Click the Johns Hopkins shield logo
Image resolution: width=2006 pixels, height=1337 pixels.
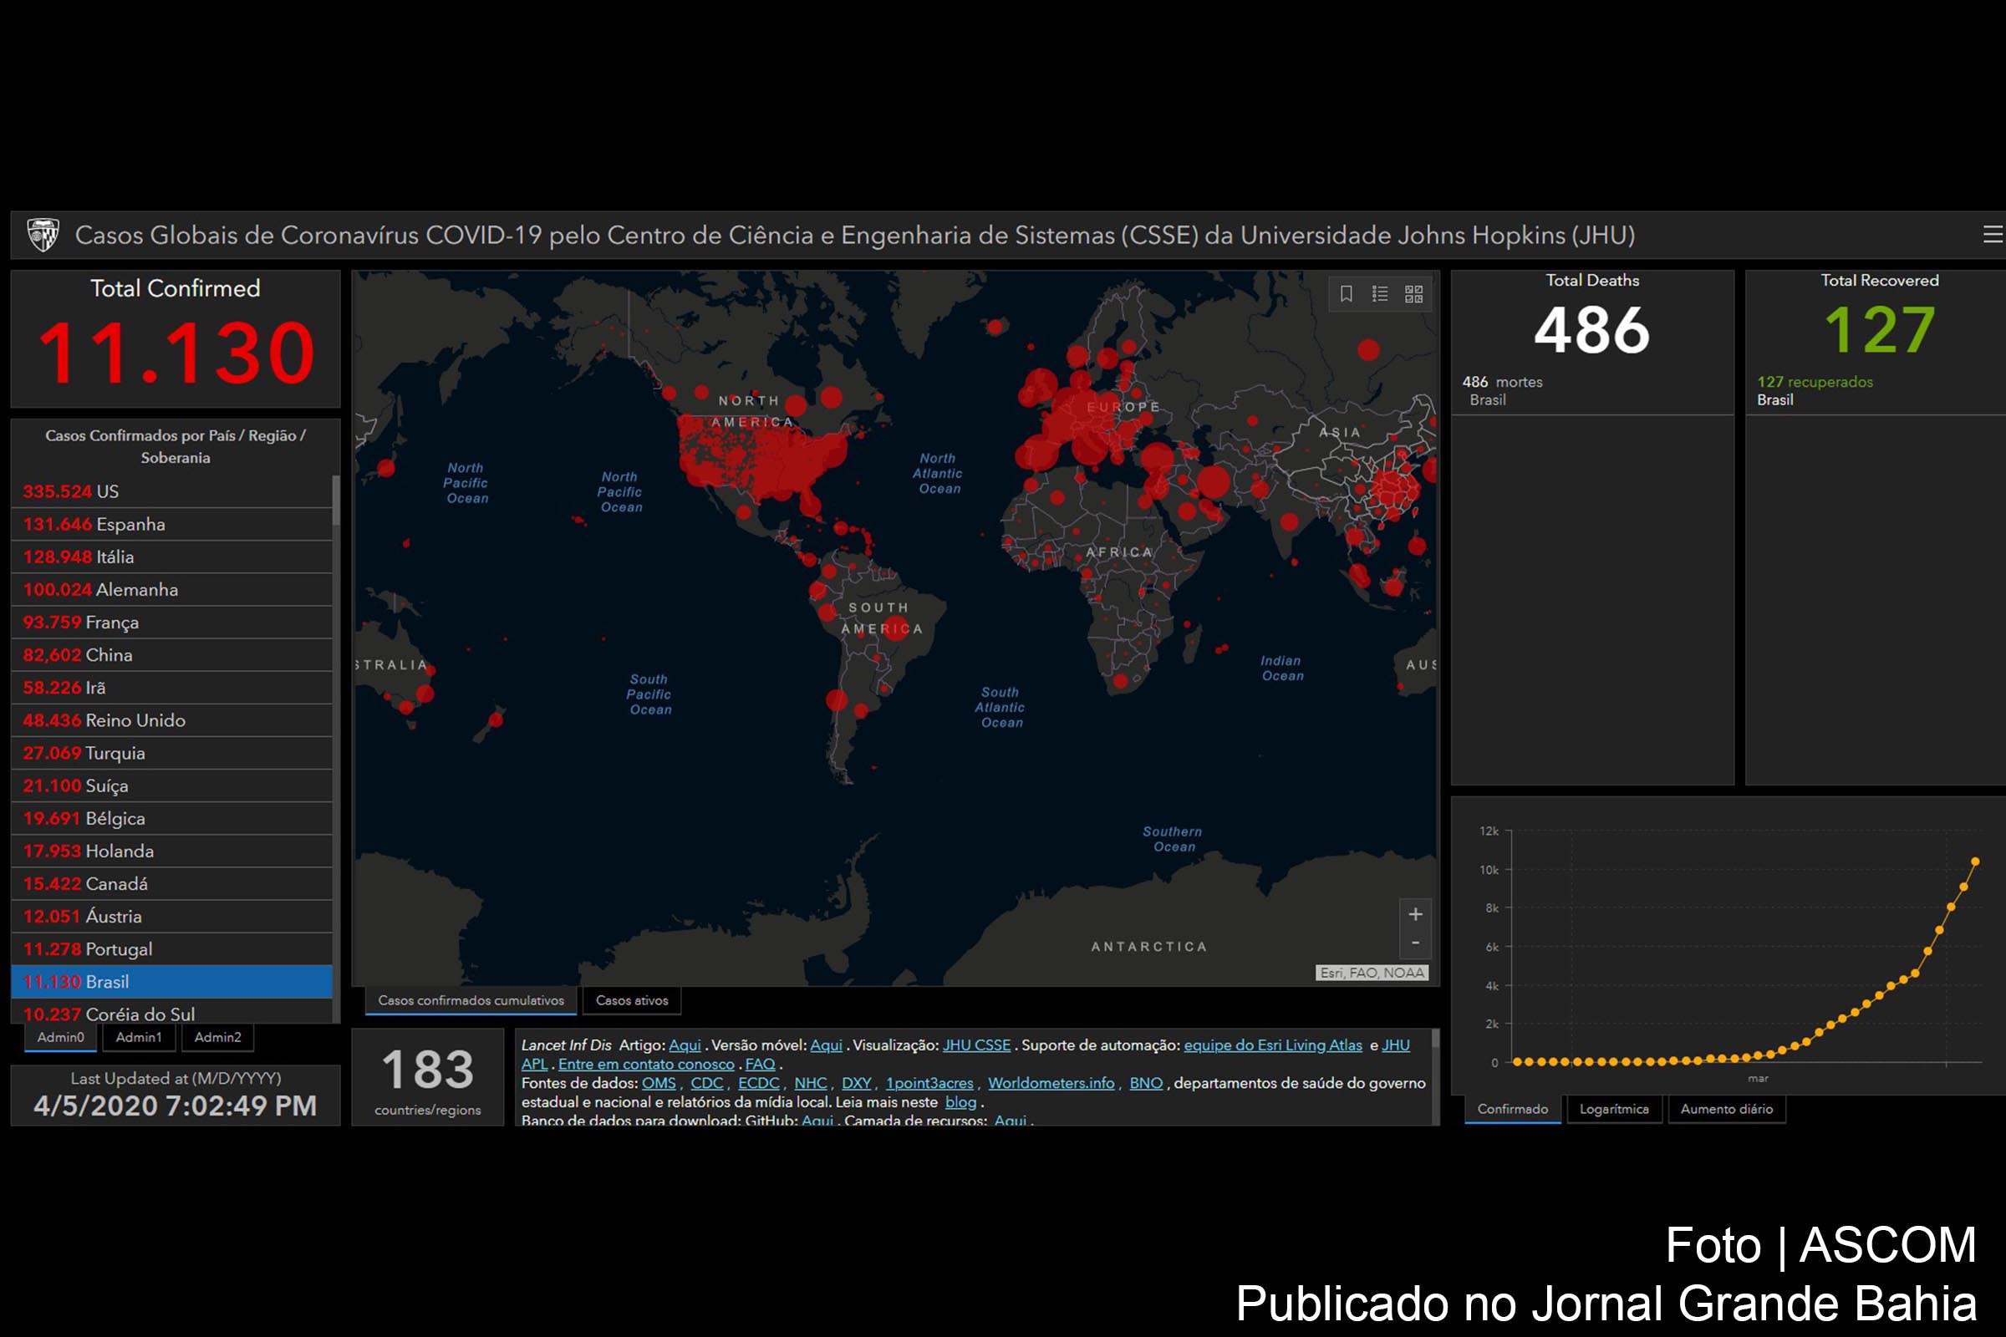tap(43, 235)
